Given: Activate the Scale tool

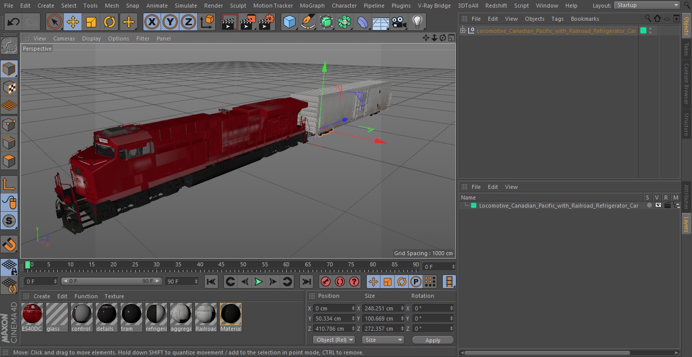Looking at the screenshot, I should (x=91, y=22).
